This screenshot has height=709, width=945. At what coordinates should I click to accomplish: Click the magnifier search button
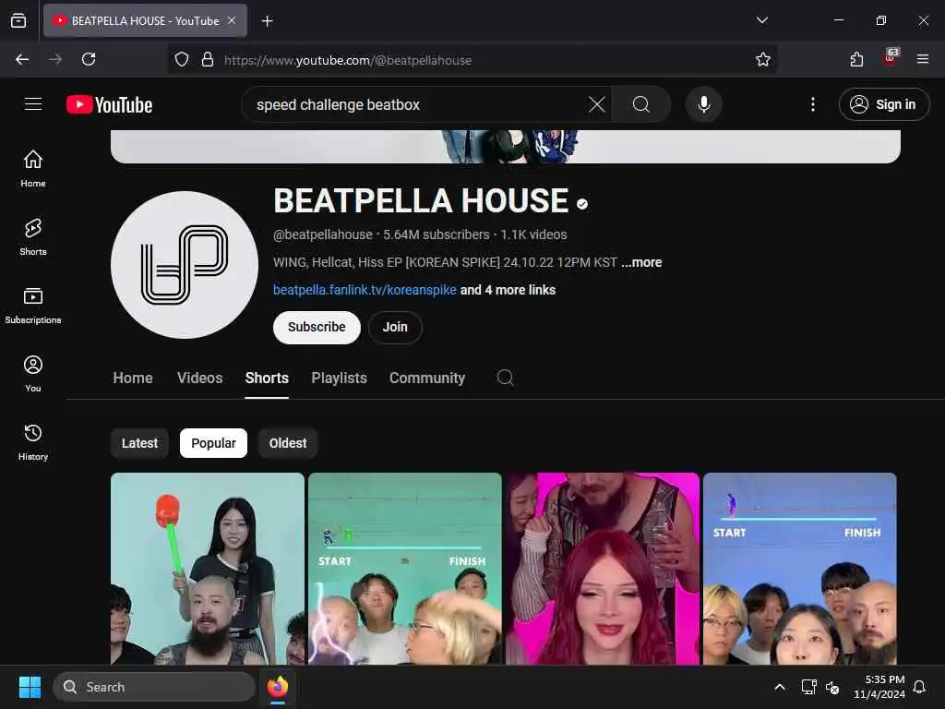641,104
